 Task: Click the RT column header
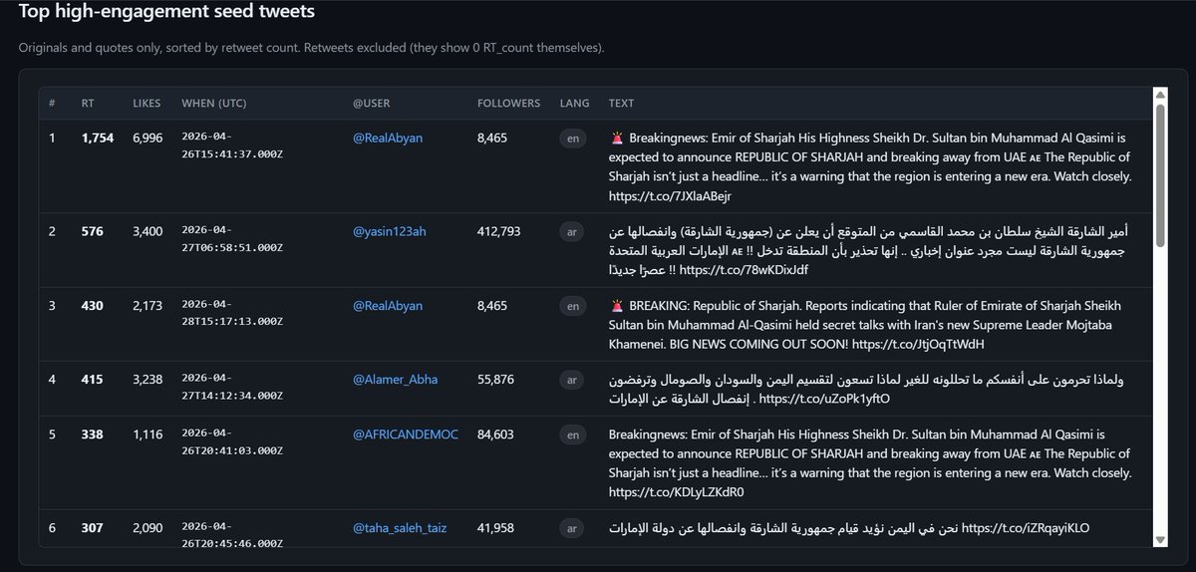click(88, 103)
